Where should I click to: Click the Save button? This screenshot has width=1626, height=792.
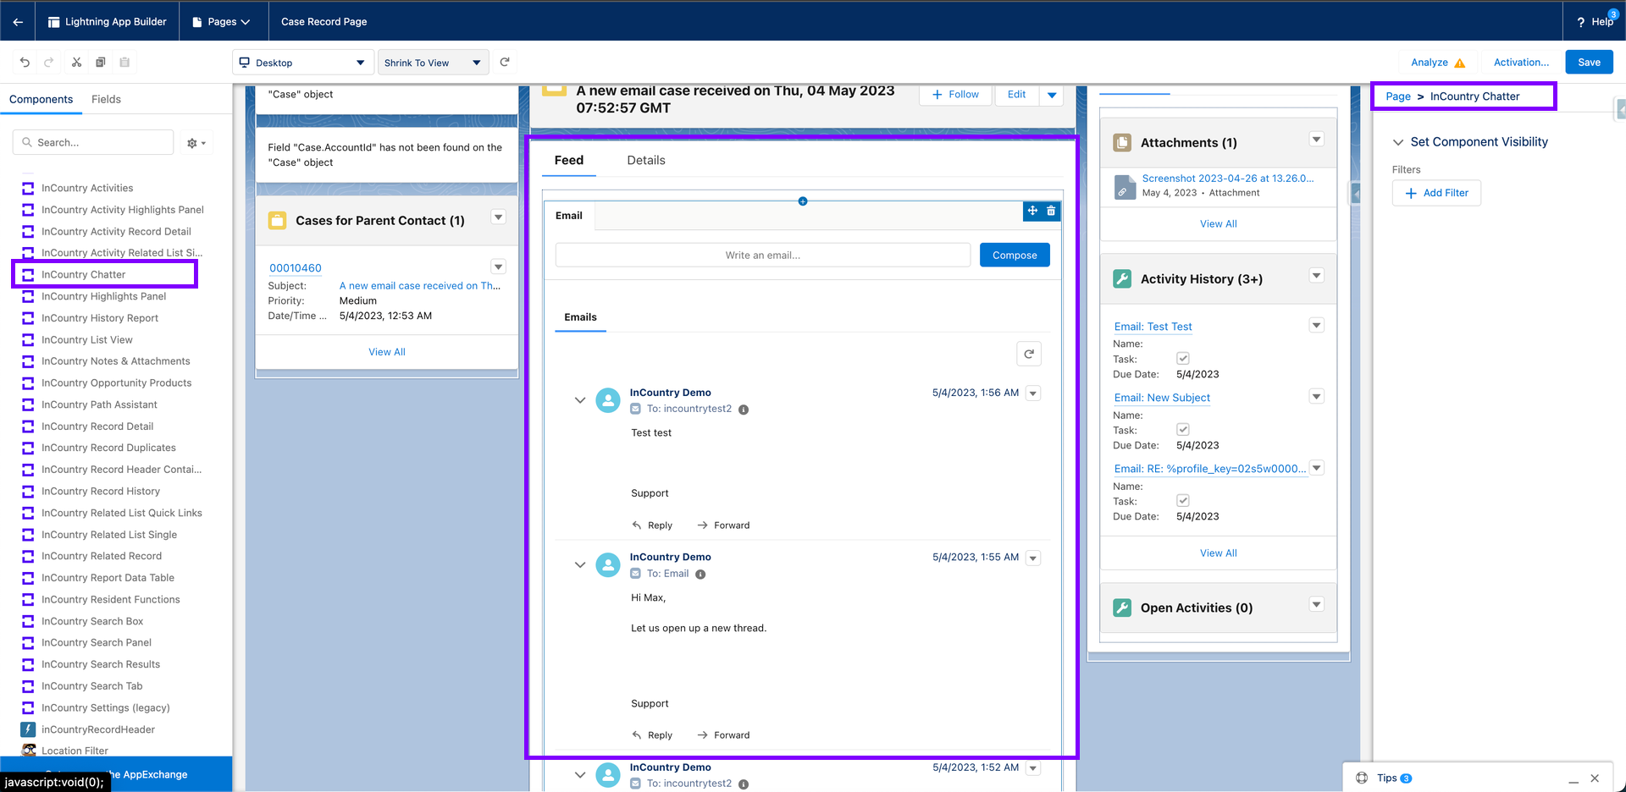[x=1588, y=62]
